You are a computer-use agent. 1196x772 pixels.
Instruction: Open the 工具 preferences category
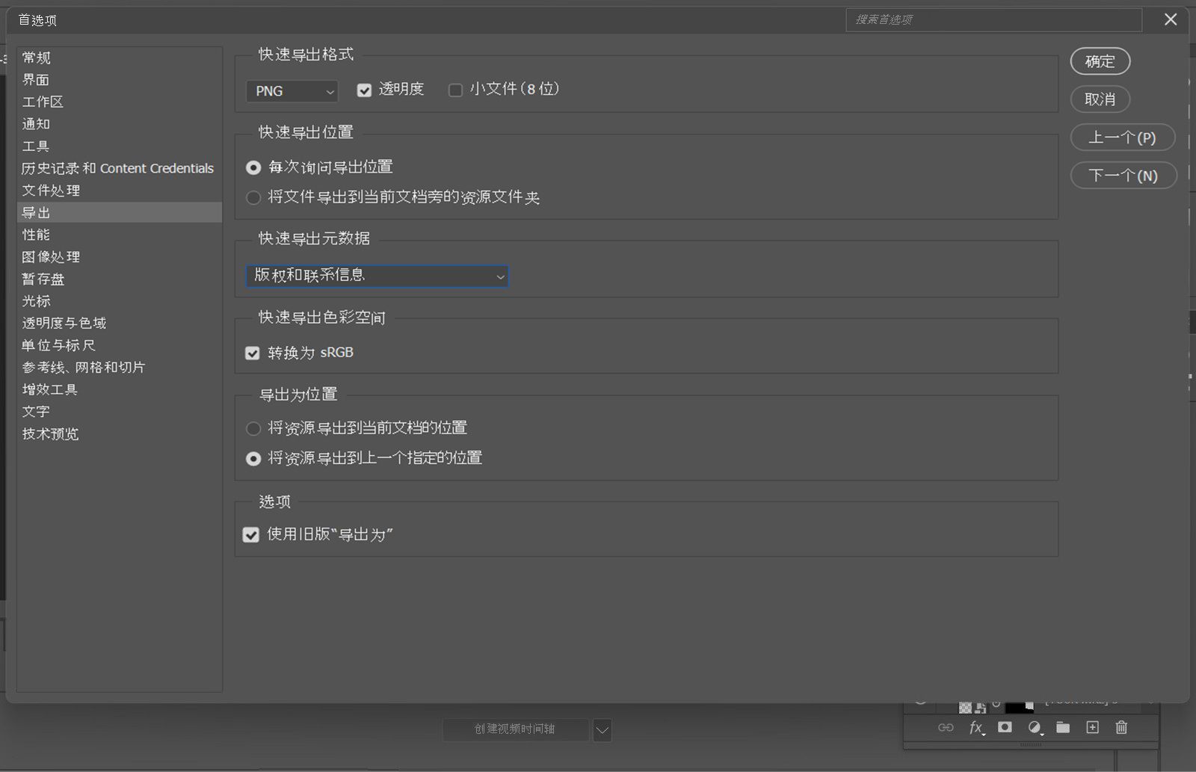(x=120, y=146)
